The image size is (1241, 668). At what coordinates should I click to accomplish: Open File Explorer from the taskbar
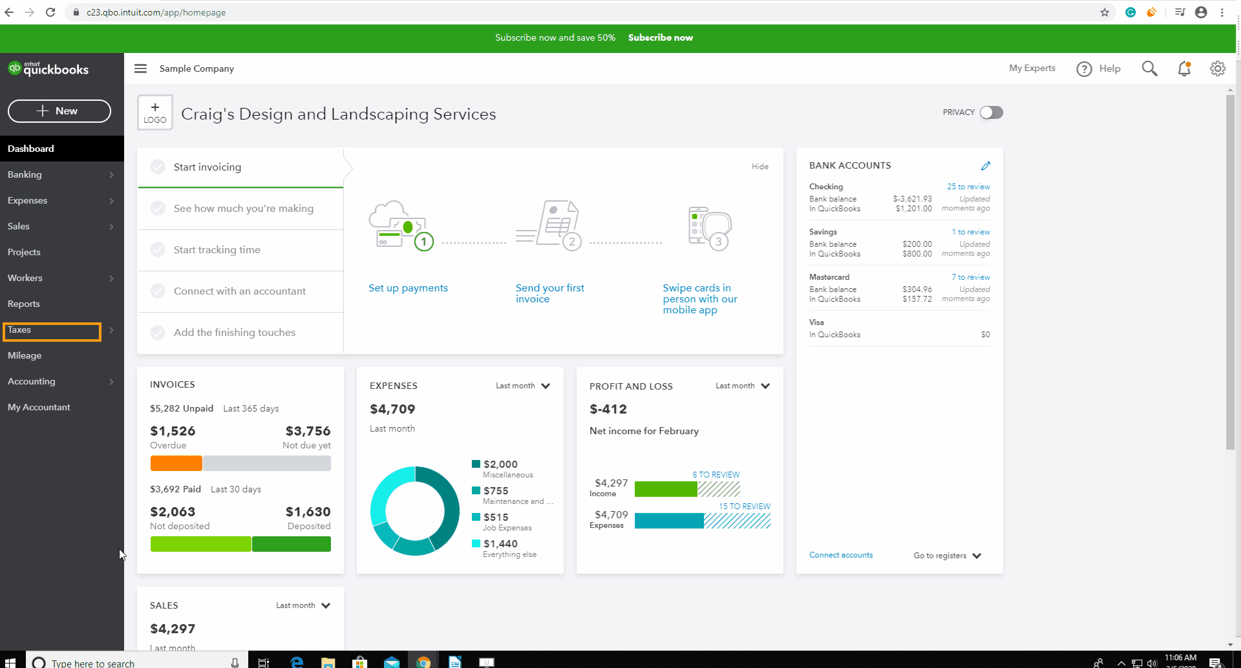(x=328, y=662)
